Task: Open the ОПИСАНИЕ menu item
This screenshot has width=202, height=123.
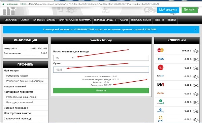Action: point(11,20)
